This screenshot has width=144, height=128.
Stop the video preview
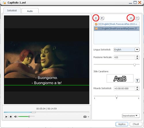11,117
